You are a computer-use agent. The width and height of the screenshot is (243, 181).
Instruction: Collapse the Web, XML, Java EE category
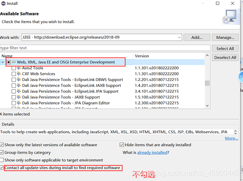pyautogui.click(x=3, y=62)
